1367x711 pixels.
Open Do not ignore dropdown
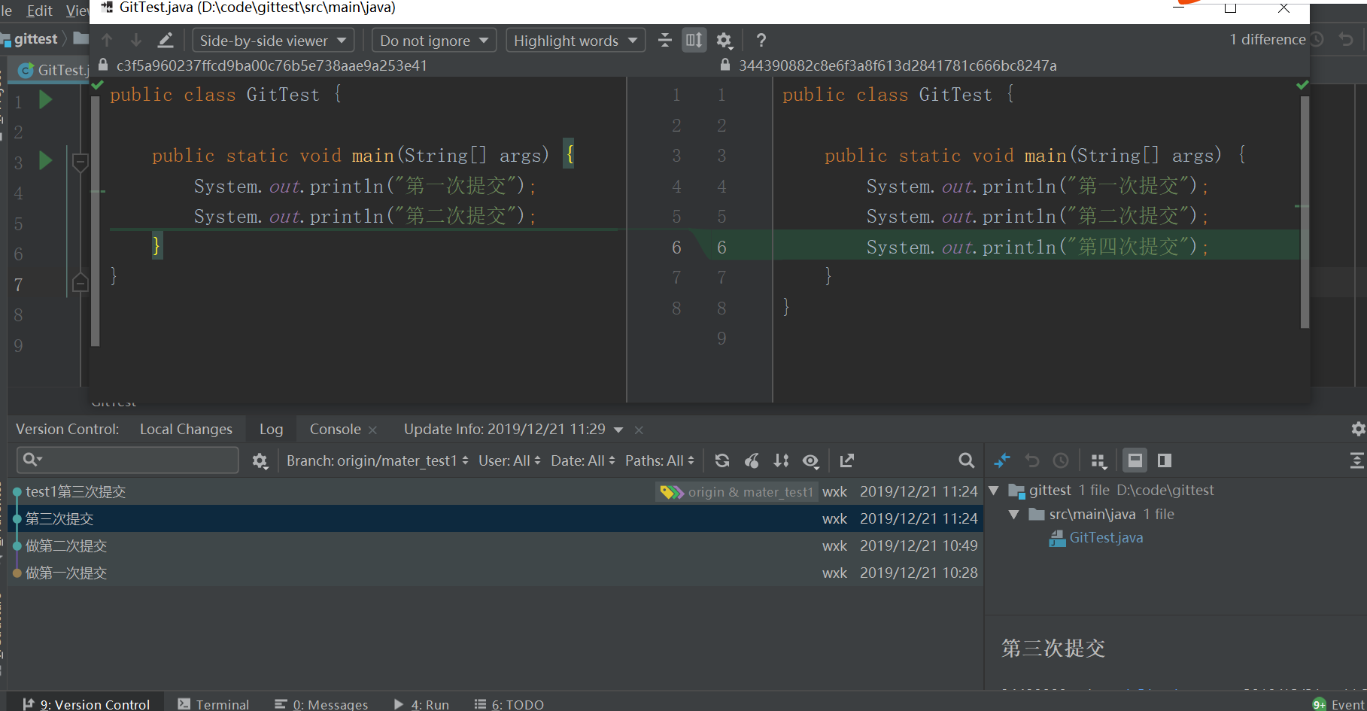pyautogui.click(x=434, y=41)
